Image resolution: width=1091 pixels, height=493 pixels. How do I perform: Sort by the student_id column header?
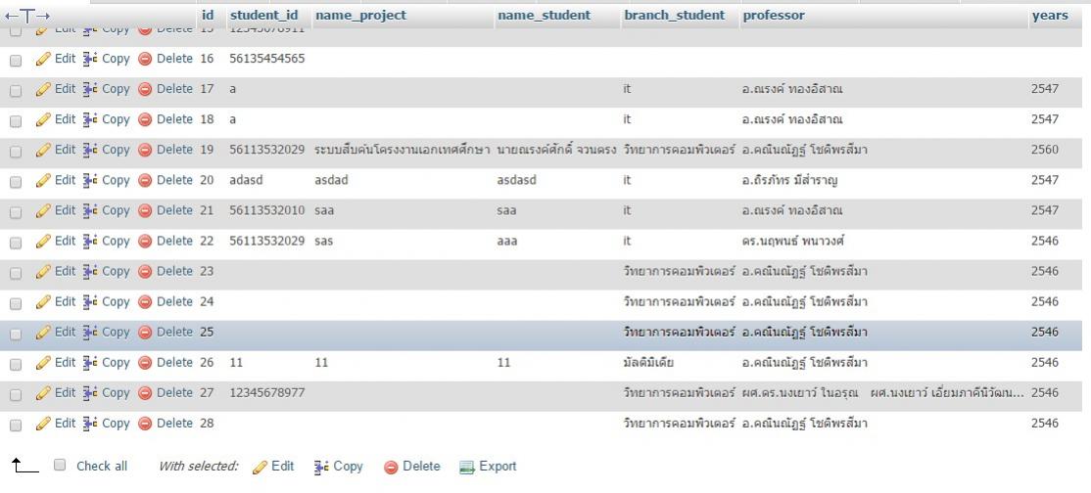(x=263, y=16)
